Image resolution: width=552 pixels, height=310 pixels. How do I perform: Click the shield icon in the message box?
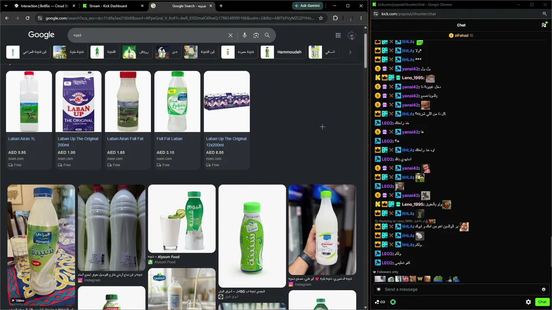379,289
